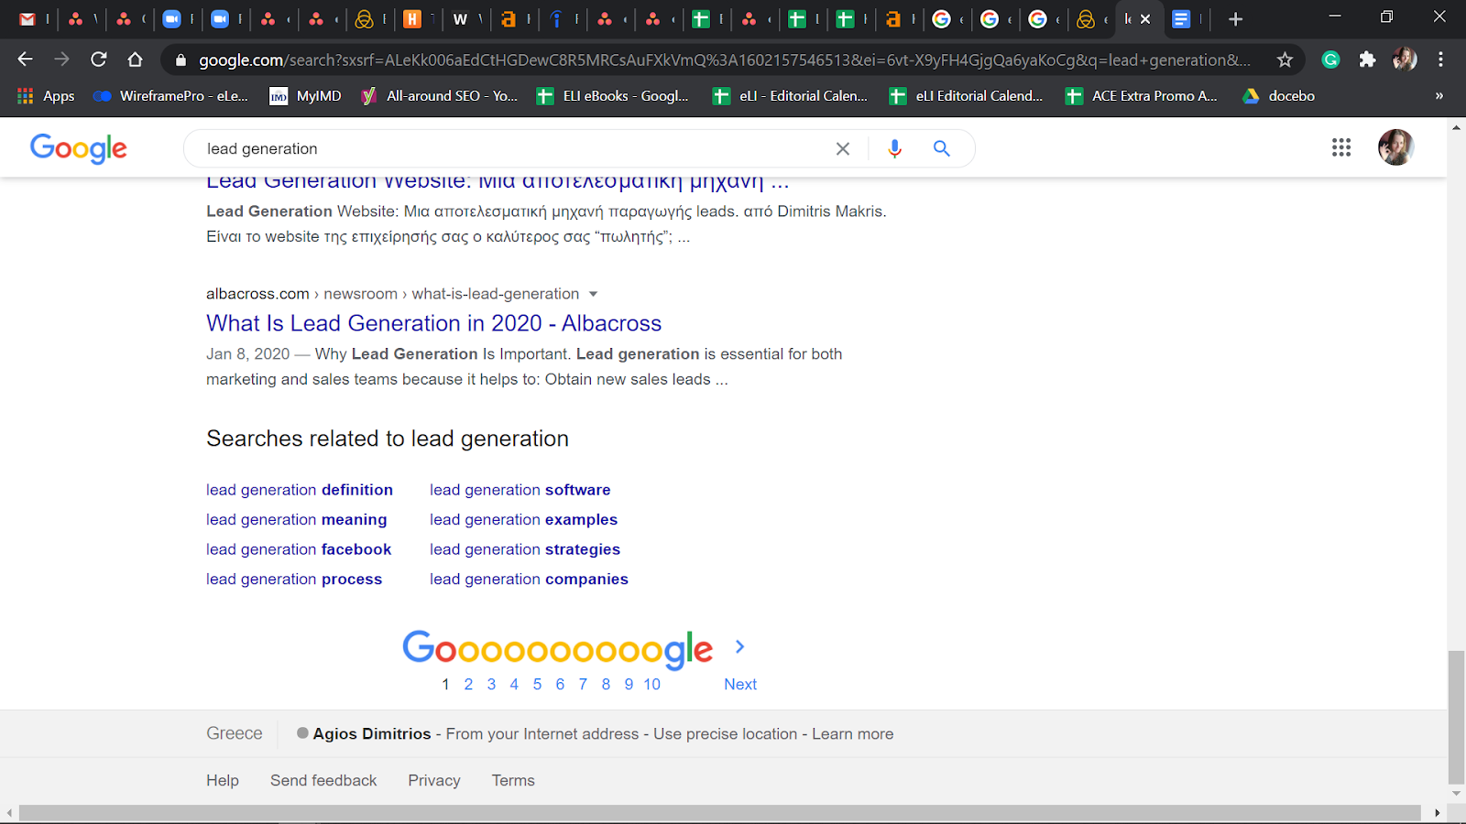Close the active search results tab
Image resolution: width=1466 pixels, height=824 pixels.
coord(1145,19)
